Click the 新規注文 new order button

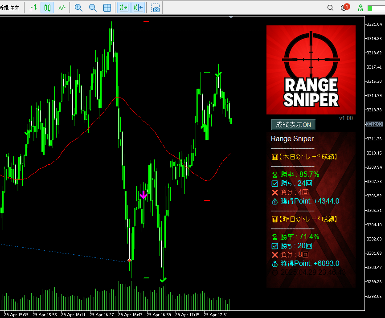pos(9,8)
